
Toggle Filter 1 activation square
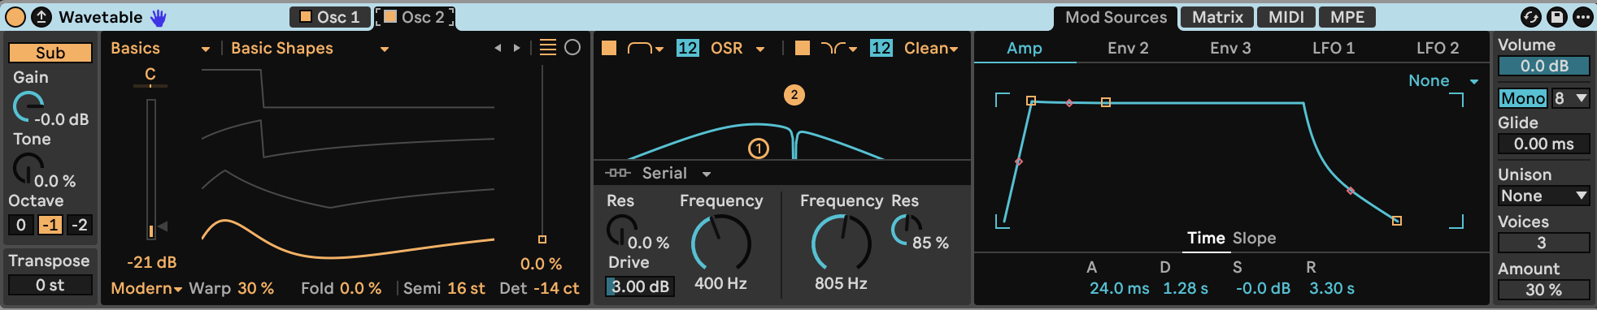[609, 48]
